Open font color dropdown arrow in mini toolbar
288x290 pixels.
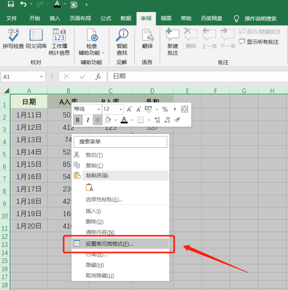tap(132, 120)
